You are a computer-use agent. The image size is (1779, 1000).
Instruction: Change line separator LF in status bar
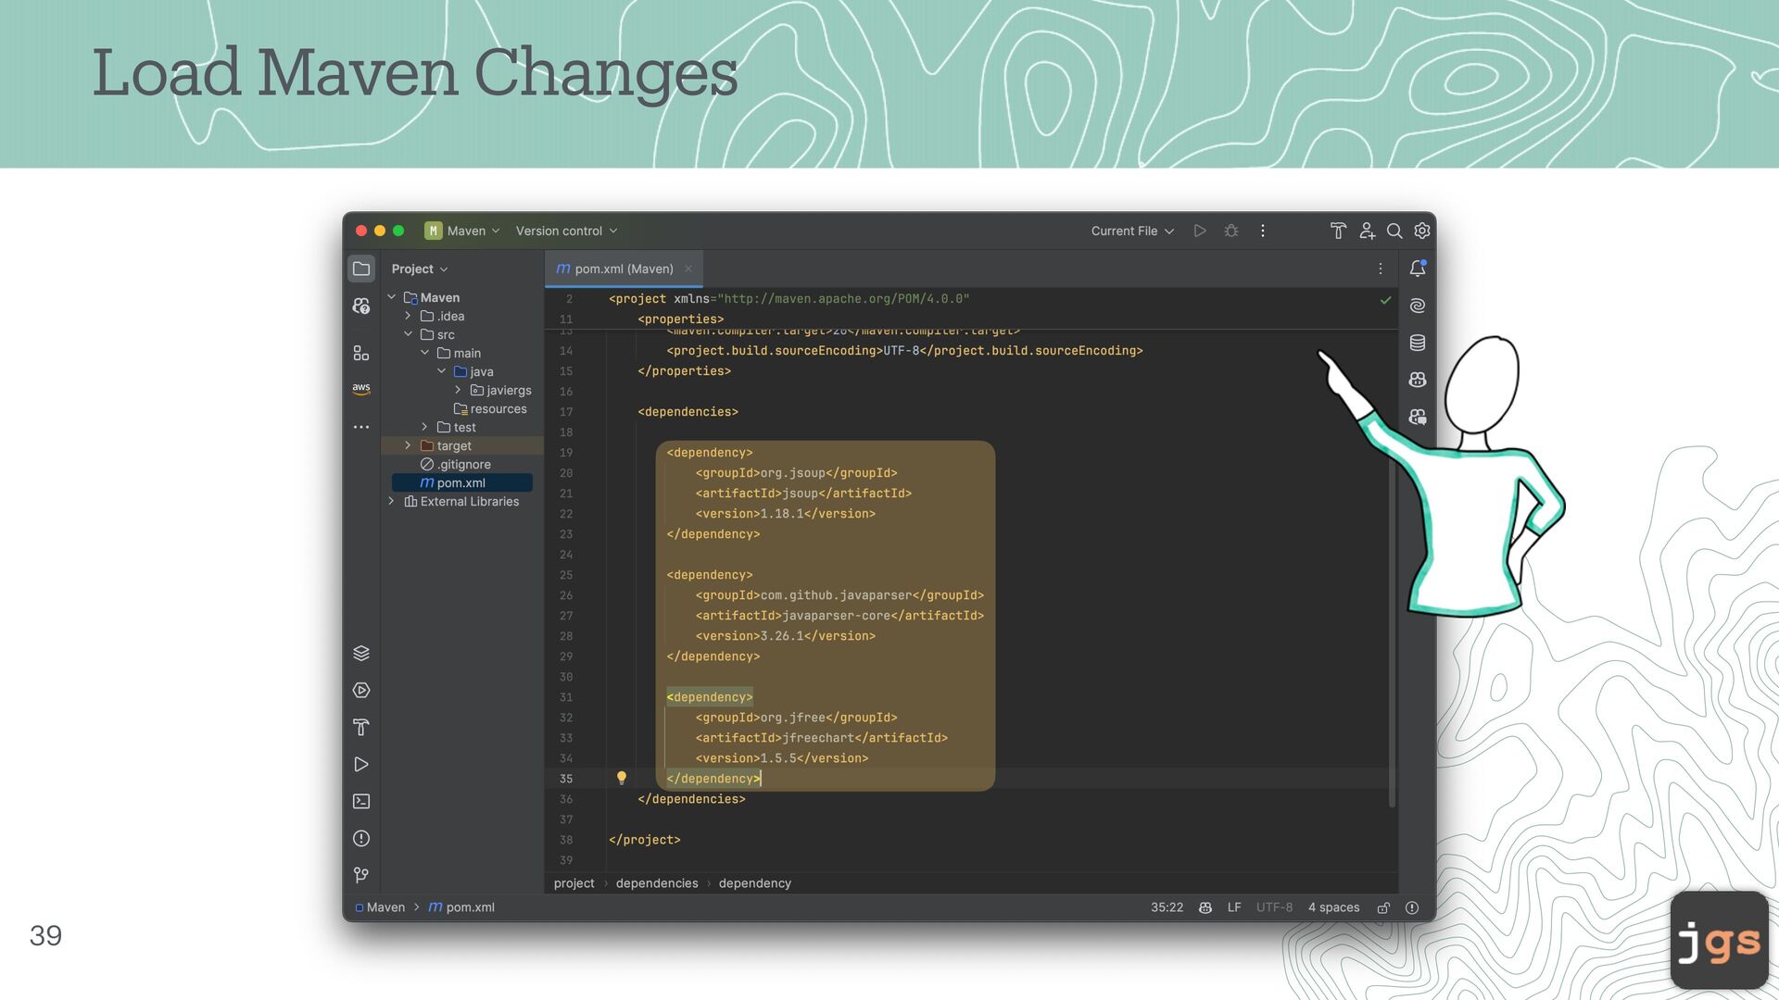point(1234,907)
